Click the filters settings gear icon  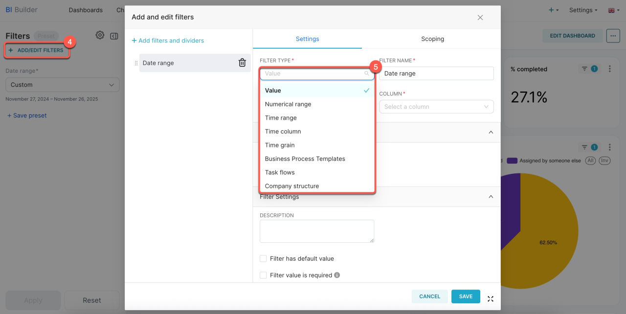[x=100, y=35]
